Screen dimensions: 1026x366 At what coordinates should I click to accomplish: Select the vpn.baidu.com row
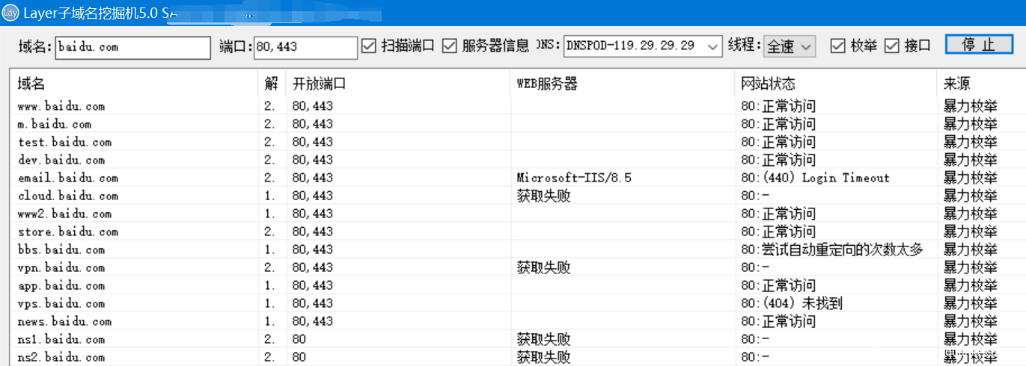(518, 267)
